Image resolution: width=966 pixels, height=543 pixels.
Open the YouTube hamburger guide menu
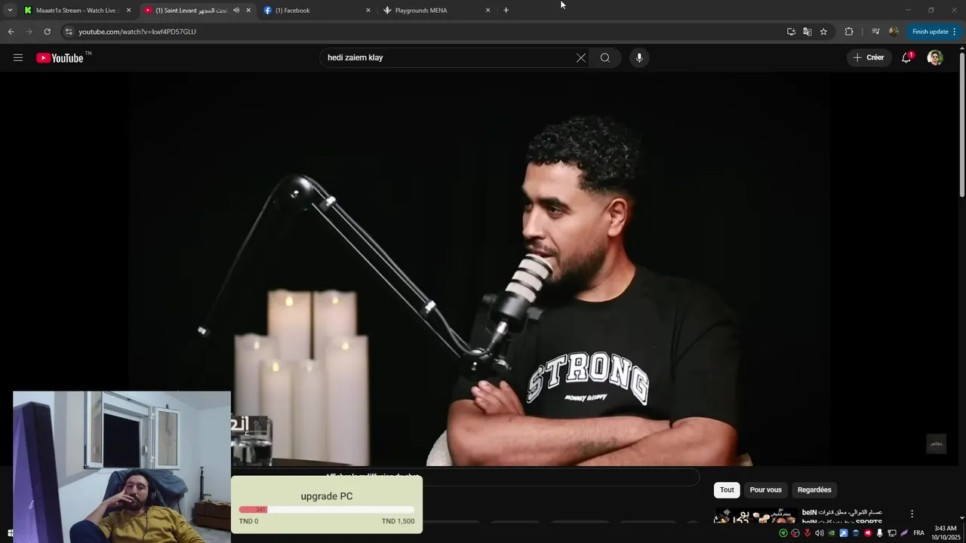tap(18, 57)
